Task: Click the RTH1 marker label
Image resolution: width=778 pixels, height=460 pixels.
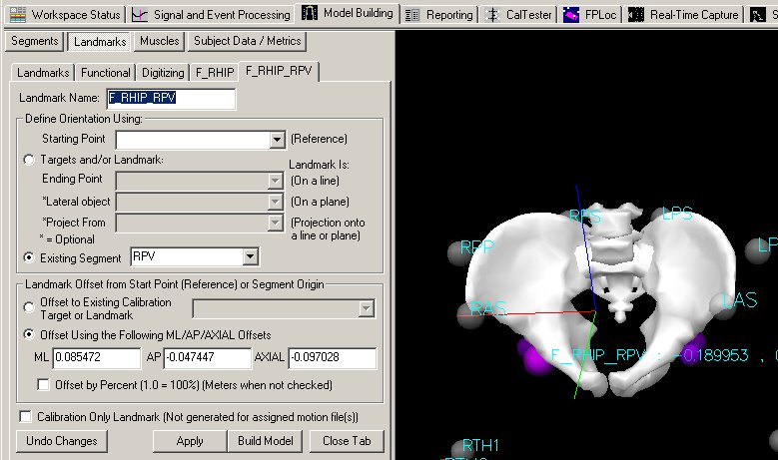Action: pyautogui.click(x=480, y=445)
